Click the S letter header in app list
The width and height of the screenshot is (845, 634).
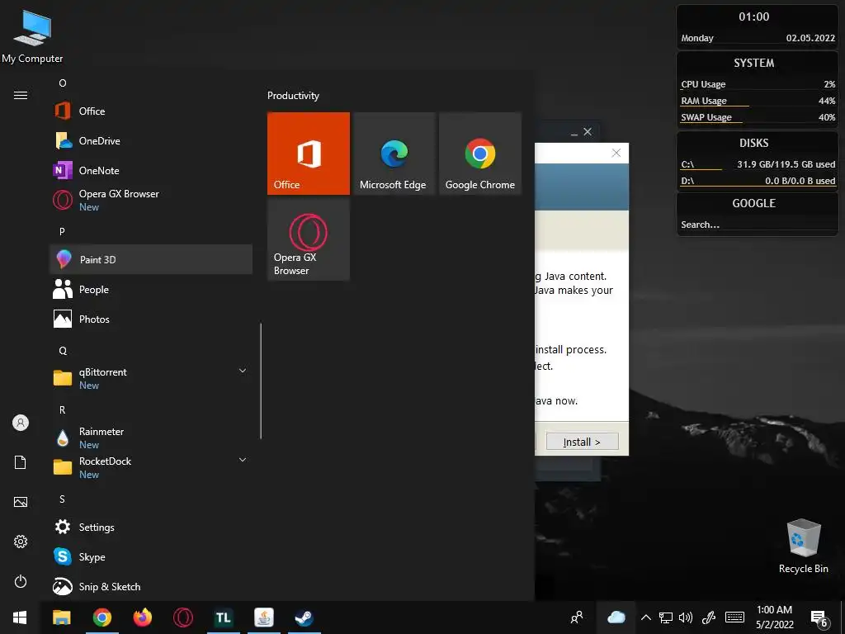(x=62, y=499)
